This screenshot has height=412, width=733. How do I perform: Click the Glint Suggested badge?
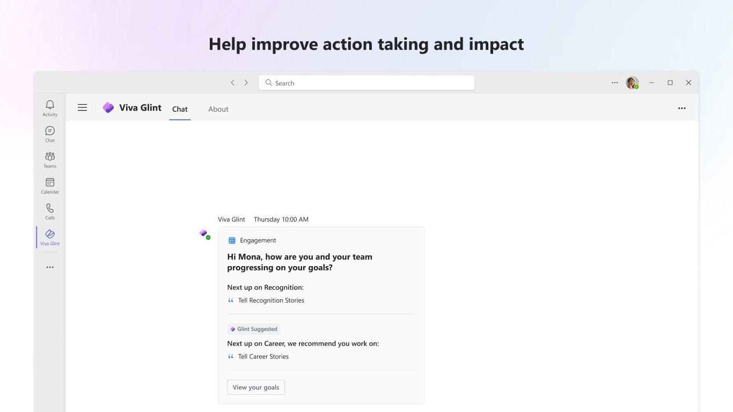coord(254,329)
